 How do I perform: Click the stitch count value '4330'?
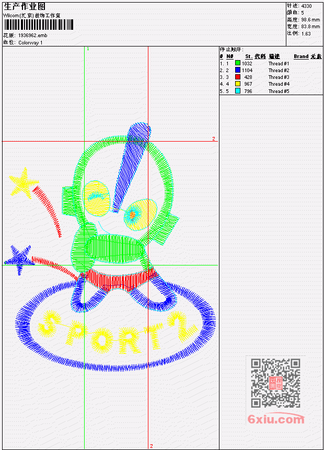[307, 6]
